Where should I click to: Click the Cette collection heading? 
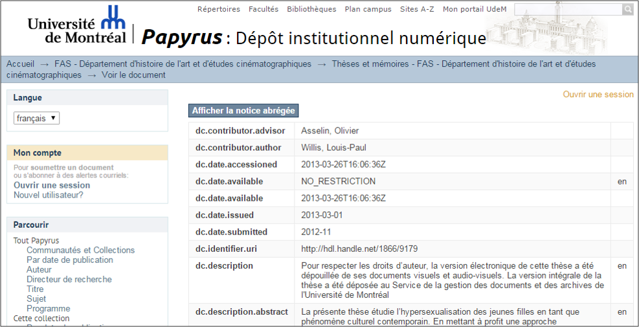click(x=41, y=318)
